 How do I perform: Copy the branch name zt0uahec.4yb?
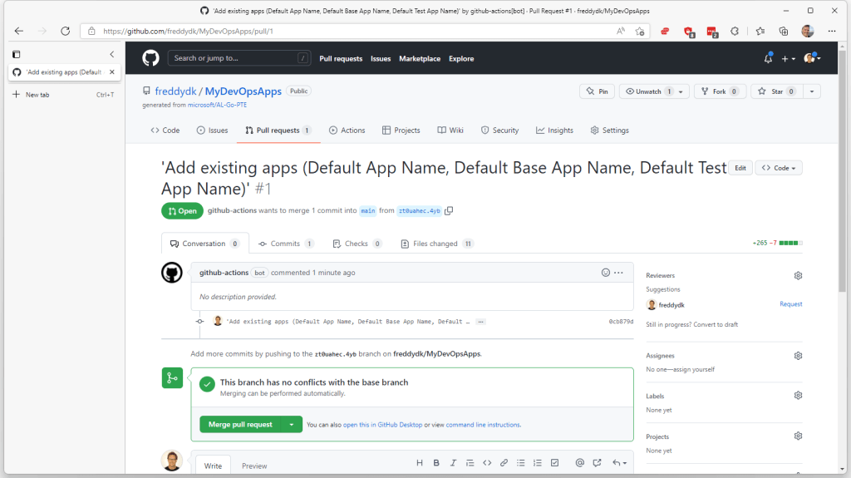point(449,211)
